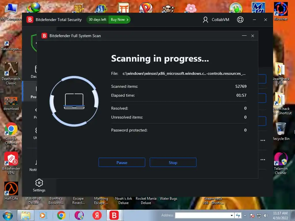Select Google Chrome desktop shortcut
Image resolution: width=295 pixels, height=221 pixels.
point(11,134)
